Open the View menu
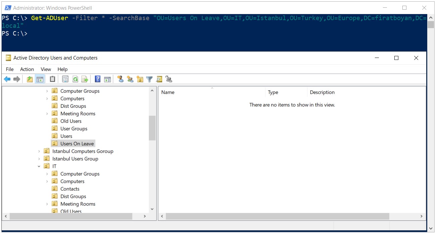436x233 pixels. pyautogui.click(x=46, y=69)
